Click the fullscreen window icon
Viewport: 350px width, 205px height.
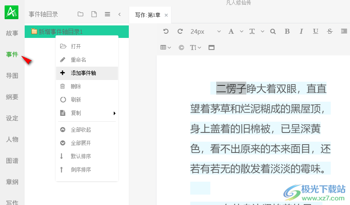point(212,47)
